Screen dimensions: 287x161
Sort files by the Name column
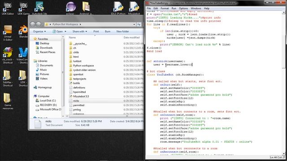(x=72, y=38)
